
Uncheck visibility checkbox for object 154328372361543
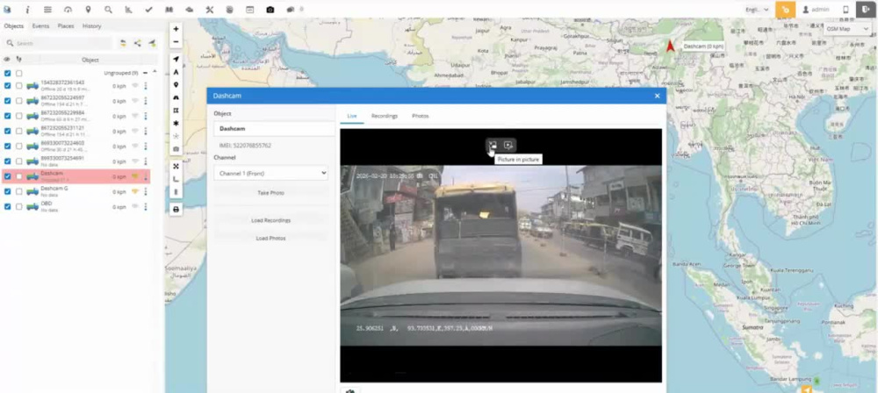coord(7,86)
